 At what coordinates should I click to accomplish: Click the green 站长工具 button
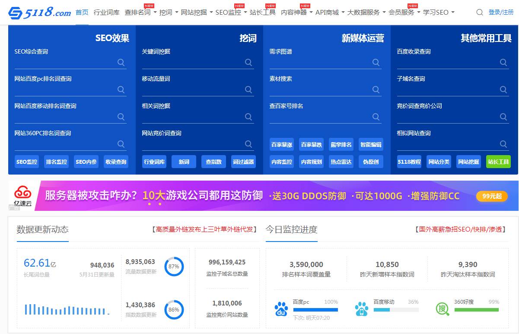(x=498, y=162)
